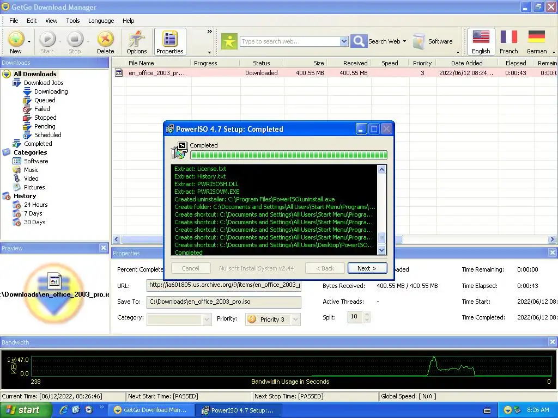The width and height of the screenshot is (558, 418).
Task: Close the Properties panel
Action: (x=553, y=253)
